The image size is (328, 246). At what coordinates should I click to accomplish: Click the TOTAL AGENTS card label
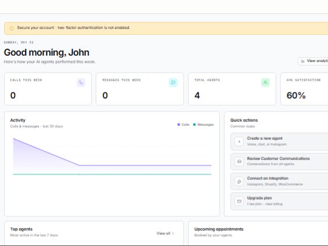coord(207,80)
